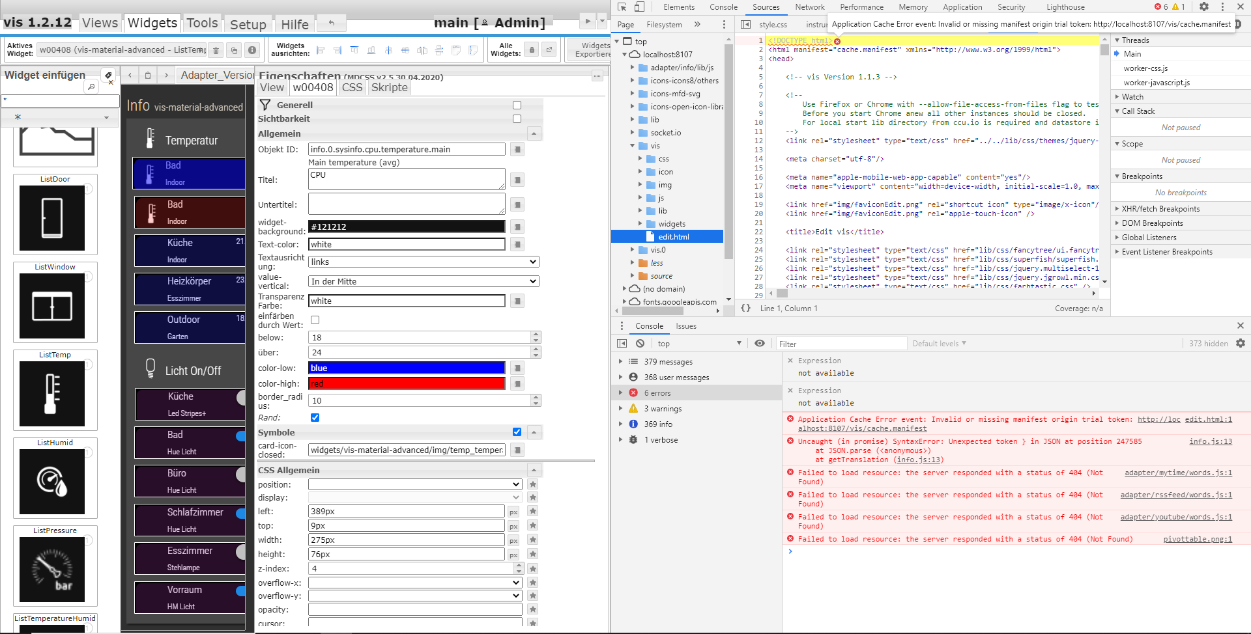
Task: Open selector button beside Objekt ID
Action: tap(517, 150)
